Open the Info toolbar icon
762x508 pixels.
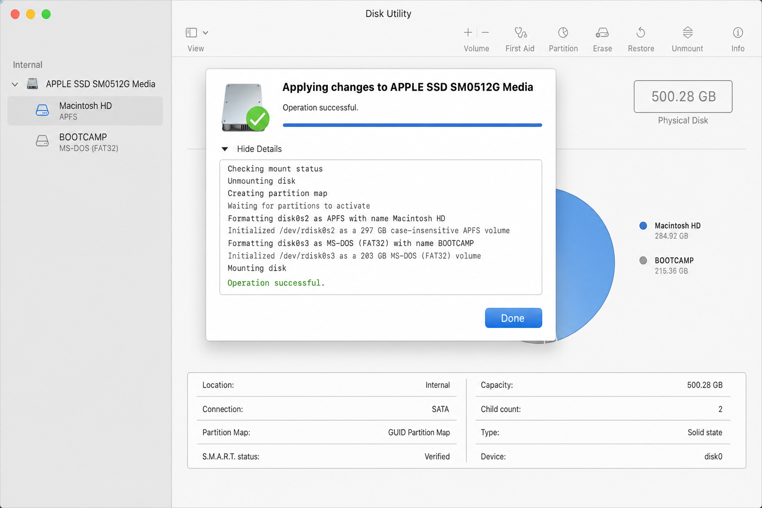pos(738,33)
